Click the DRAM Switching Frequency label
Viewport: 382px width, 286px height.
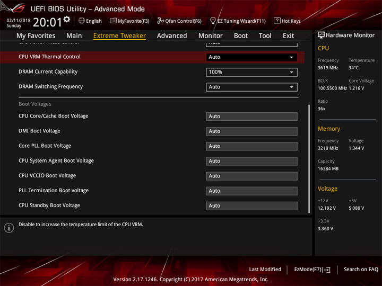[51, 86]
